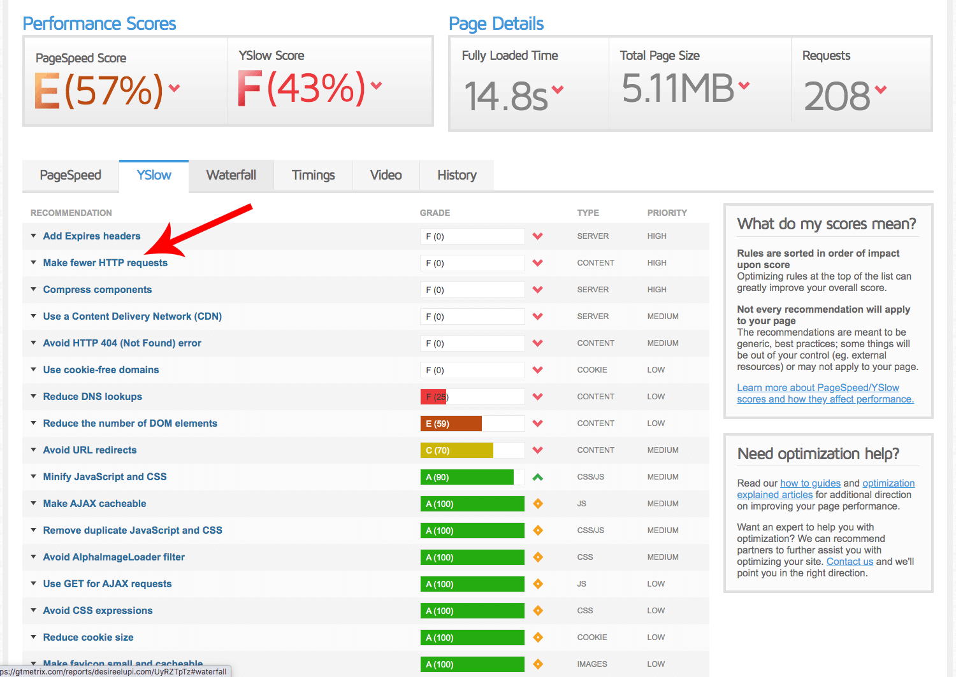Screen dimensions: 956x677
Task: Expand triangle beside Avoid HTTP 404 error
Action: (33, 343)
